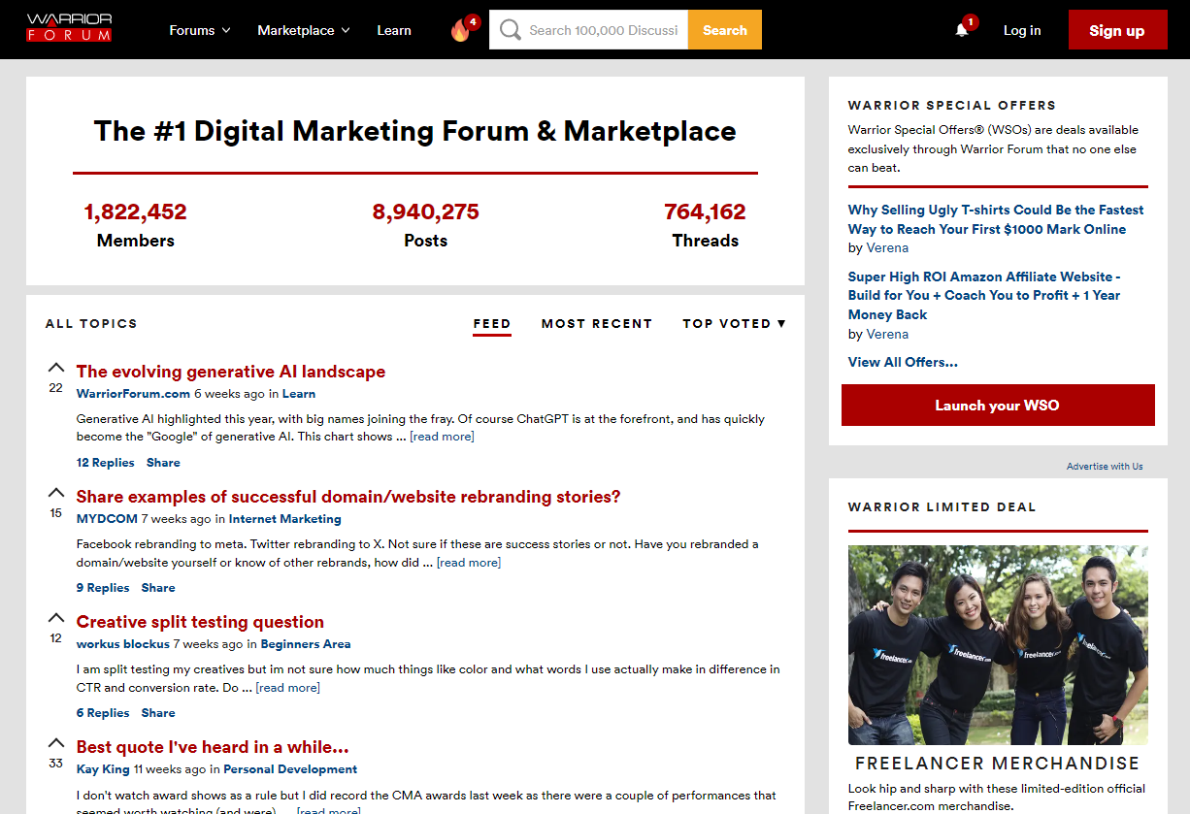Click the magnifying glass search icon
1190x814 pixels.
pyautogui.click(x=510, y=29)
